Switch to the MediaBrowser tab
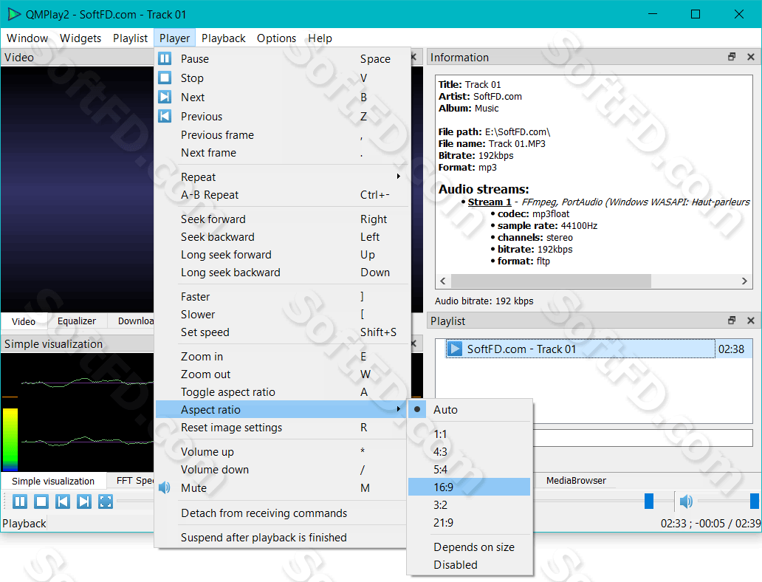 (576, 480)
